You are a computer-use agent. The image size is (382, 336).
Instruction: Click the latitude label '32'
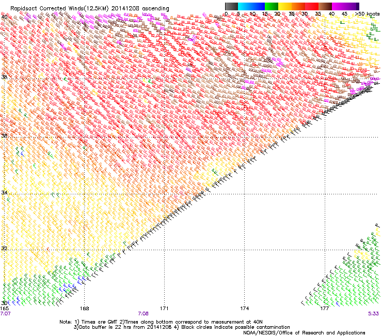pyautogui.click(x=4, y=249)
